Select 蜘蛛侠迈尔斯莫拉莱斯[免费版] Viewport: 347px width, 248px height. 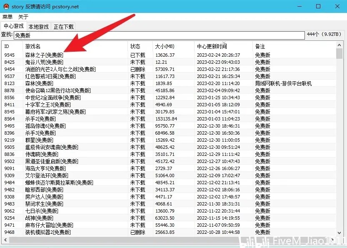(x=169, y=183)
